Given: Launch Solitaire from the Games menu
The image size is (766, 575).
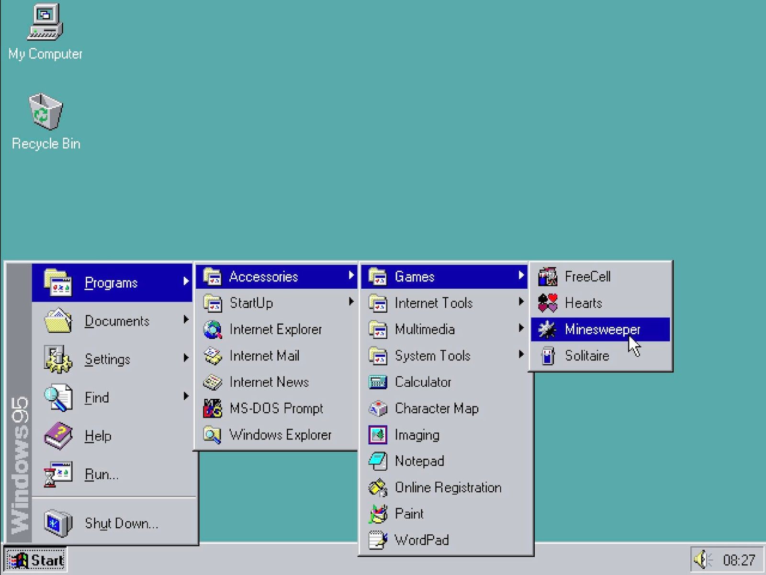Looking at the screenshot, I should coord(600,356).
